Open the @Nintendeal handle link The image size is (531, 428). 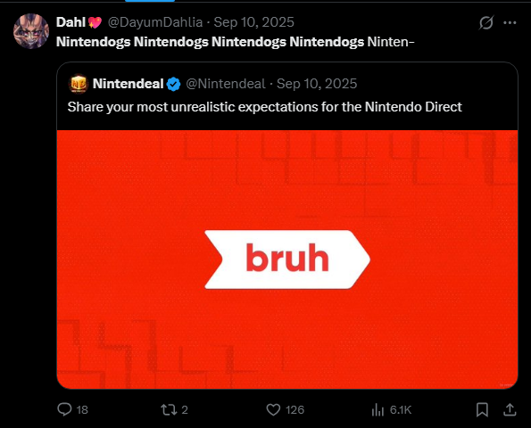[x=226, y=84]
